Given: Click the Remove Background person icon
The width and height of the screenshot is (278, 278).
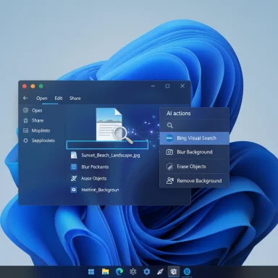Looking at the screenshot, I should 170,181.
